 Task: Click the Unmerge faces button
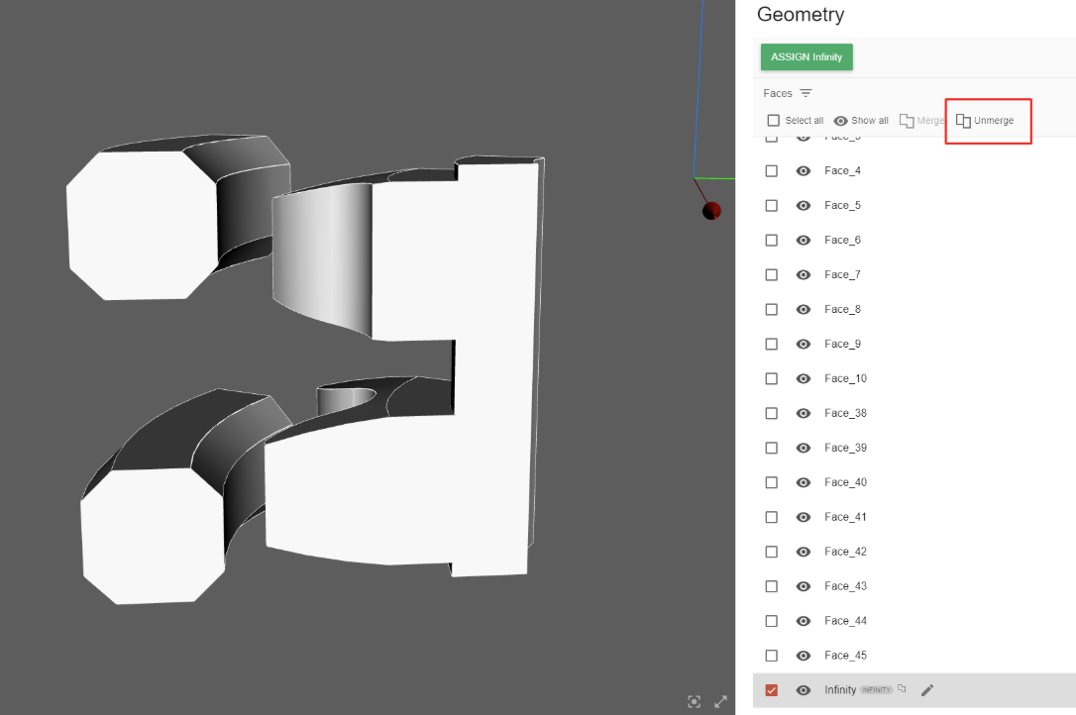985,121
